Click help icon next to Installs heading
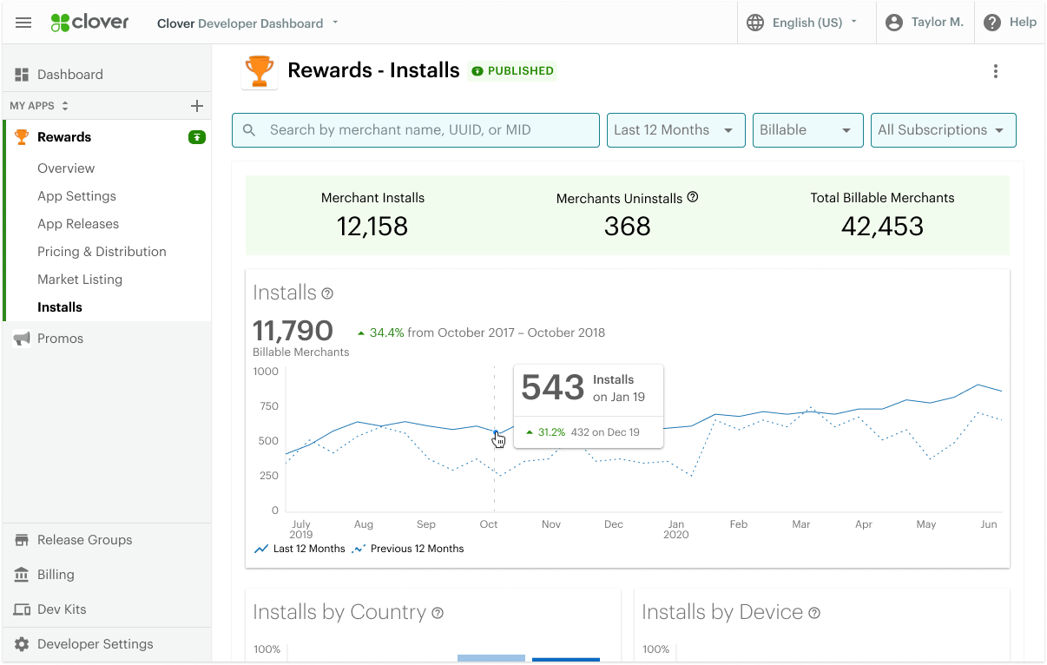Viewport: 1047px width, 665px height. [x=327, y=294]
